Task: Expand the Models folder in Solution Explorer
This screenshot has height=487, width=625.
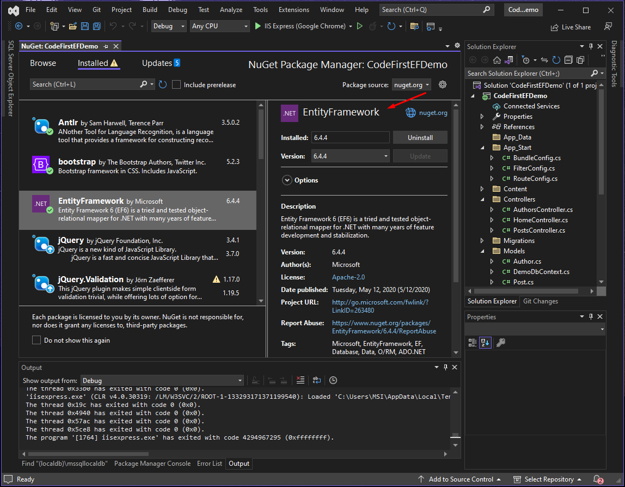Action: coord(481,251)
